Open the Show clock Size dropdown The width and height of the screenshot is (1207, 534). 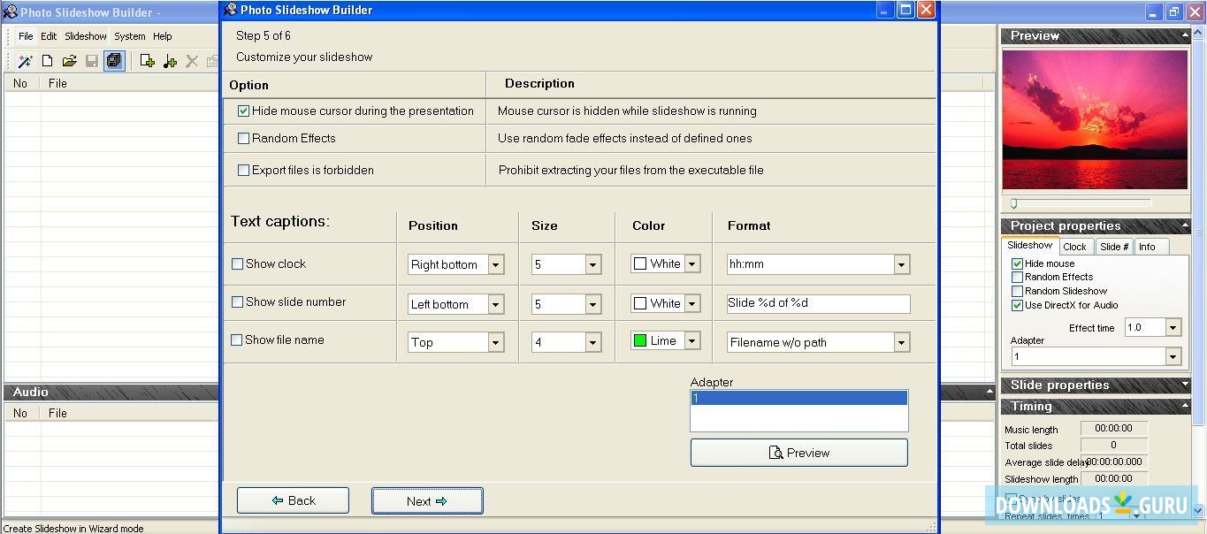(592, 264)
